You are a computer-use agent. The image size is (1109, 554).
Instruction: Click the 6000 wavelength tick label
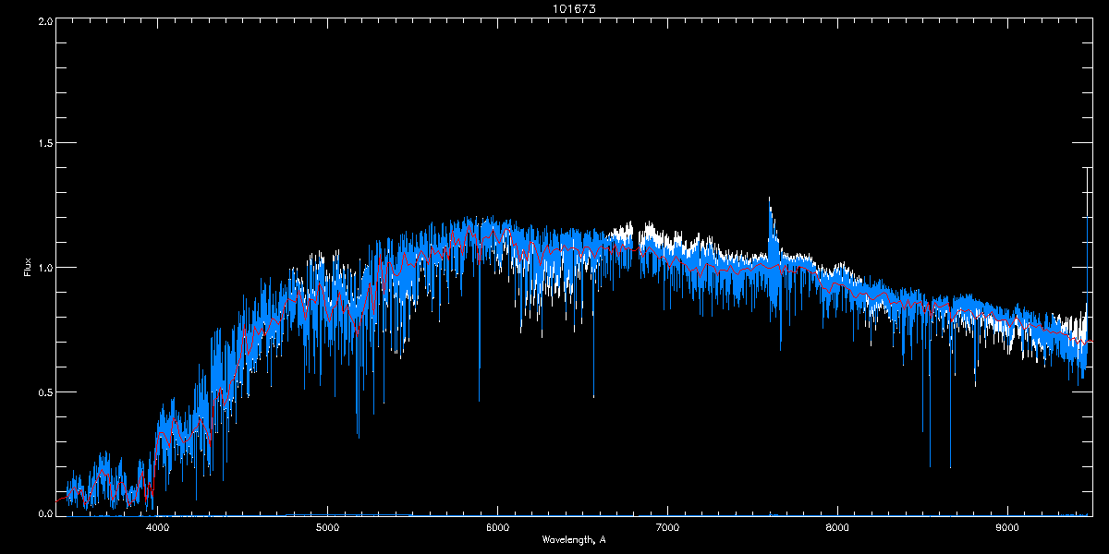pyautogui.click(x=497, y=527)
